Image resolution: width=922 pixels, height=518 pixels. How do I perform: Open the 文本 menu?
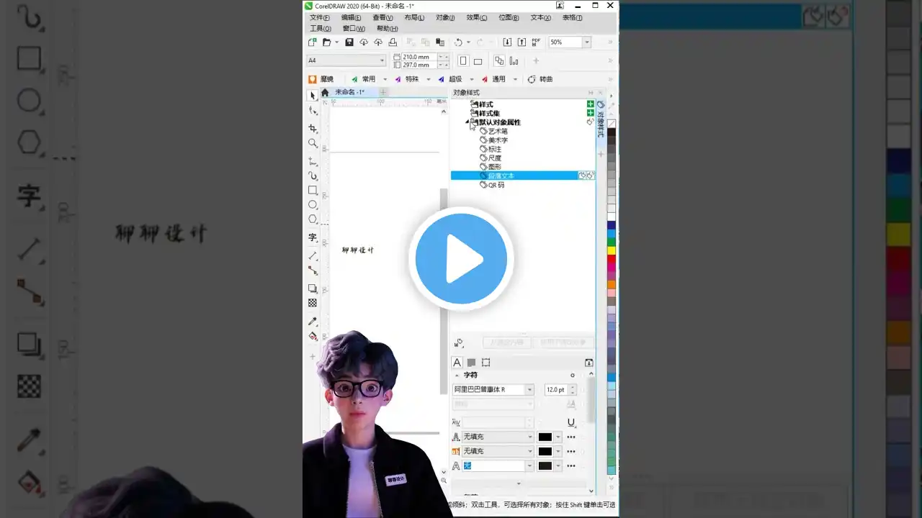pos(540,17)
